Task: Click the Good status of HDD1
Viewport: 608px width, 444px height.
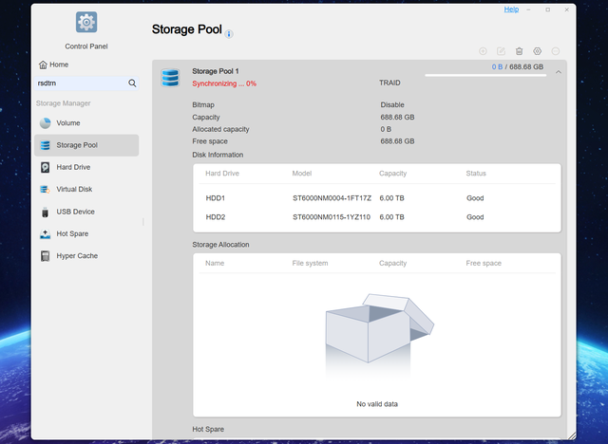Action: [x=475, y=198]
